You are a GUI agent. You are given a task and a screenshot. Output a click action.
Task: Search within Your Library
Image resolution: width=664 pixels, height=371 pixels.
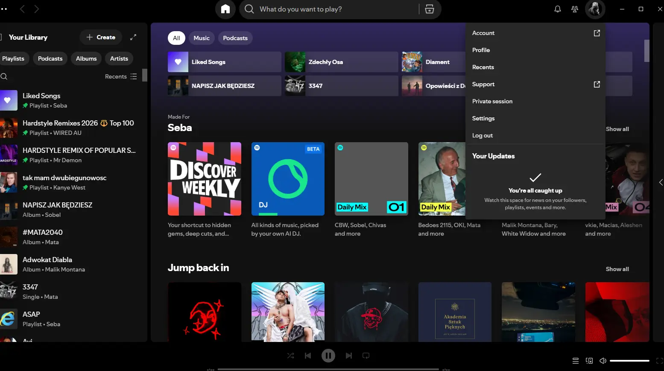[x=4, y=76]
